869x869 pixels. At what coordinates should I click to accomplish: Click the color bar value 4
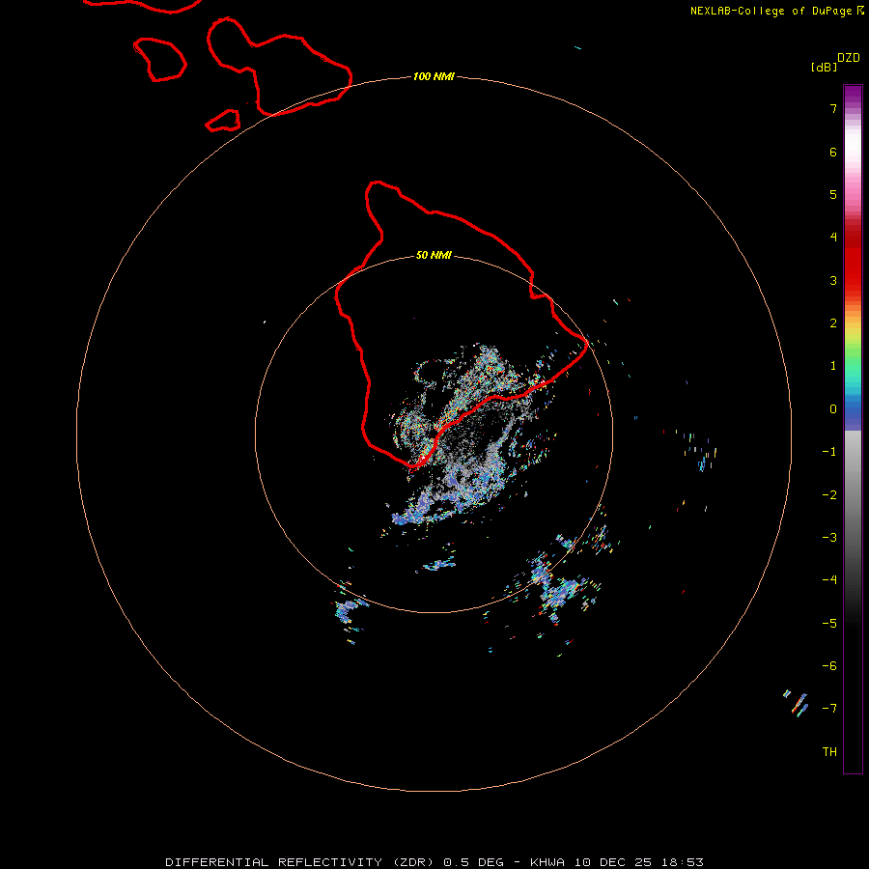833,238
